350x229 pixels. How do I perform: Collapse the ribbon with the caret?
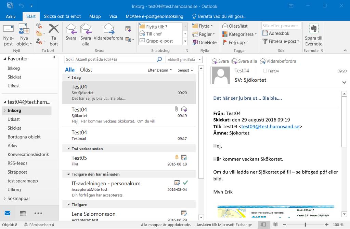[x=345, y=51]
